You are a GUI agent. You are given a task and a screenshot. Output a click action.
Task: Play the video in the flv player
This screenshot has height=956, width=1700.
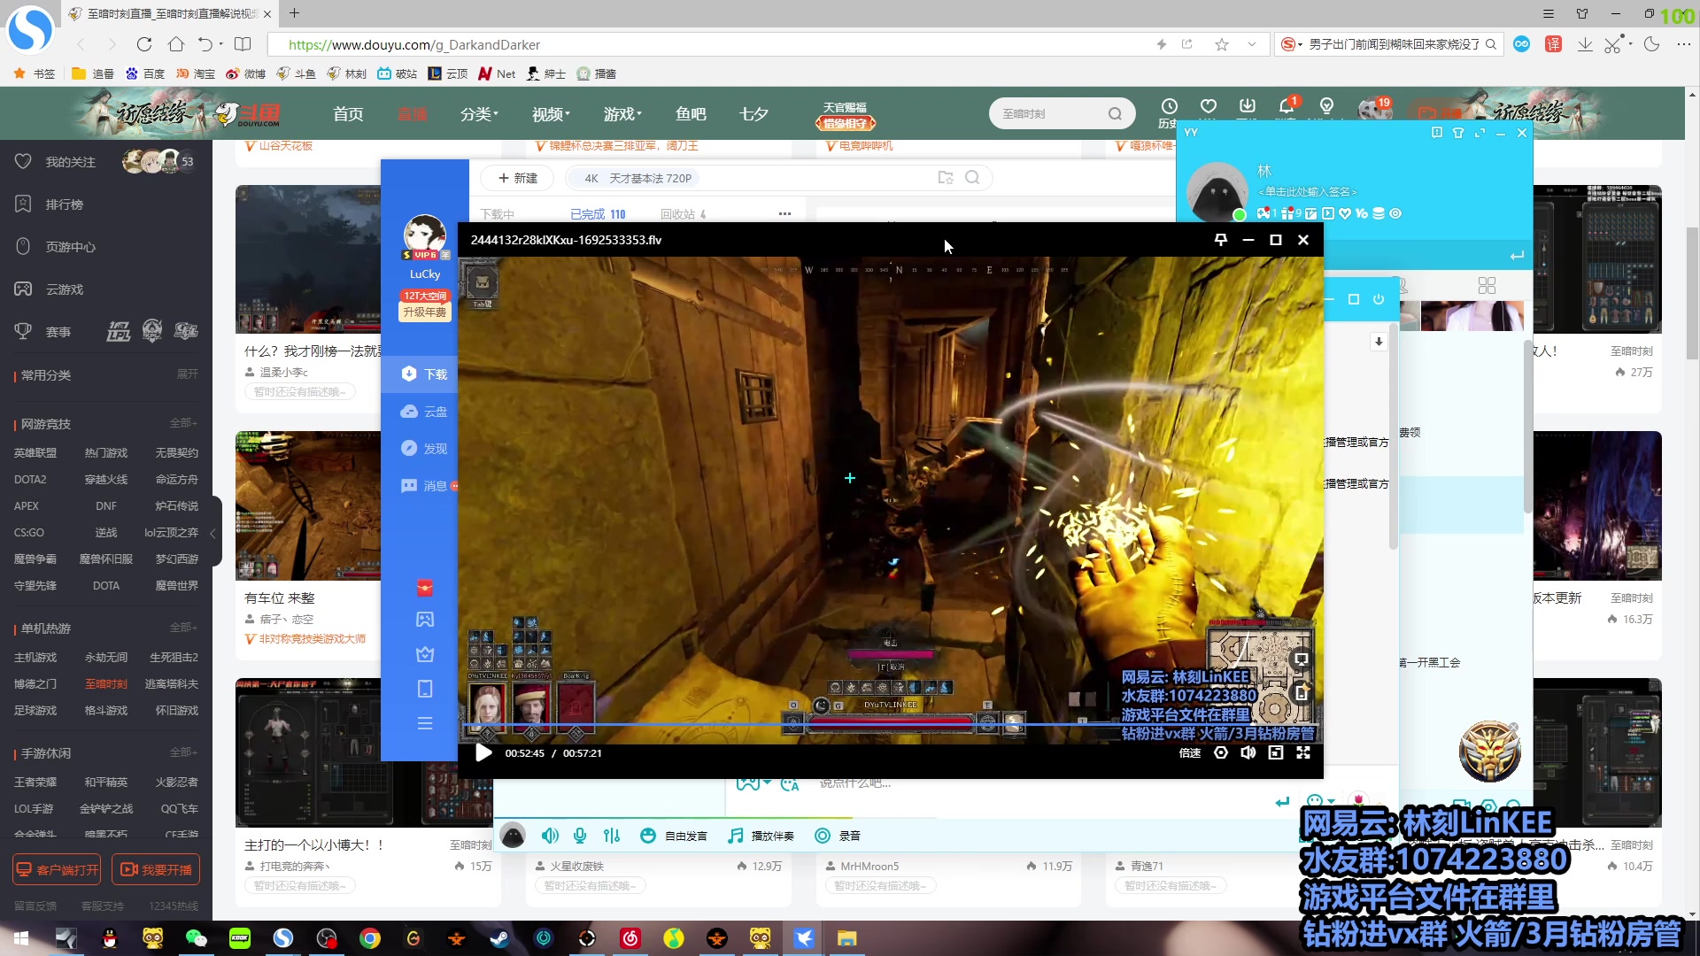pyautogui.click(x=483, y=753)
